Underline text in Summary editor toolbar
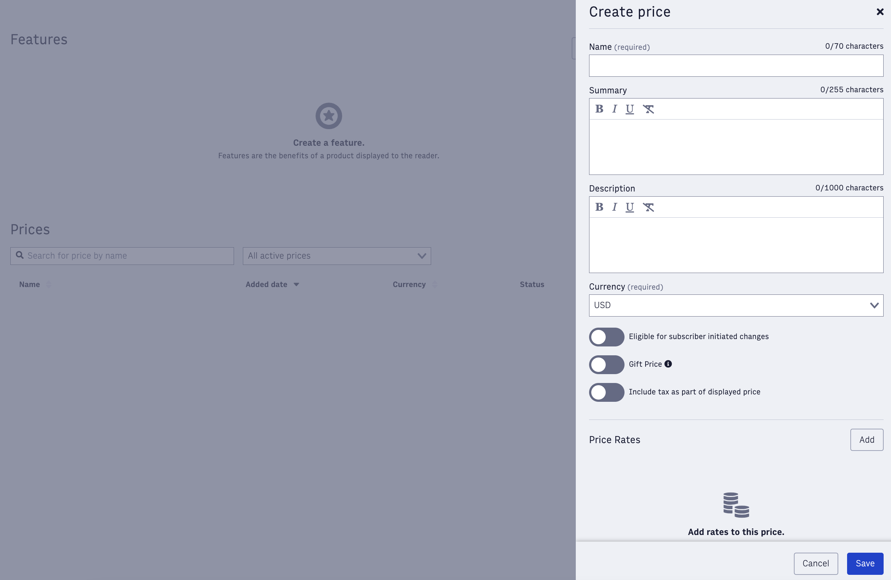891x580 pixels. click(x=630, y=109)
